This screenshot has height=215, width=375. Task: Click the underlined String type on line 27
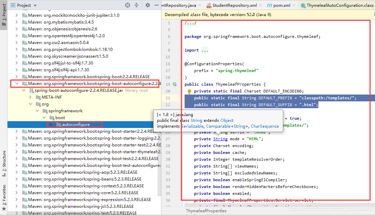click(x=220, y=139)
